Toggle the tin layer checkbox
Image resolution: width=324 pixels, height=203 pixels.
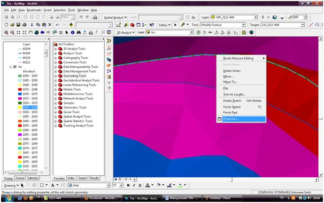(x=15, y=67)
